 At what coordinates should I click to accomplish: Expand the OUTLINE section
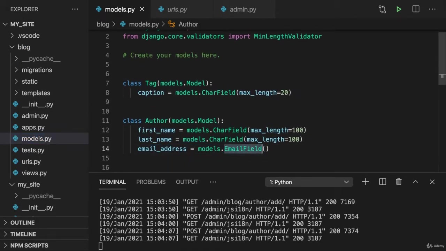22,223
